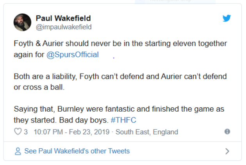The image size is (246, 165).
Task: Click the South East, England location
Action: (147, 132)
